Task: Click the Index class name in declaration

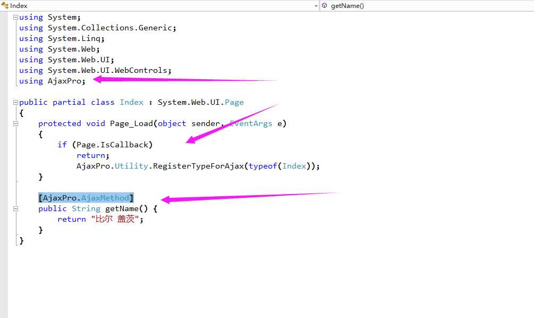Action: pos(131,102)
